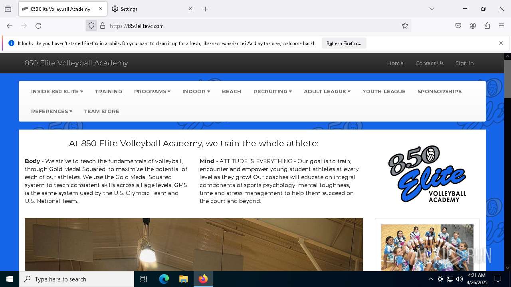This screenshot has height=287, width=511.
Task: Show hidden system tray icons
Action: click(x=430, y=279)
